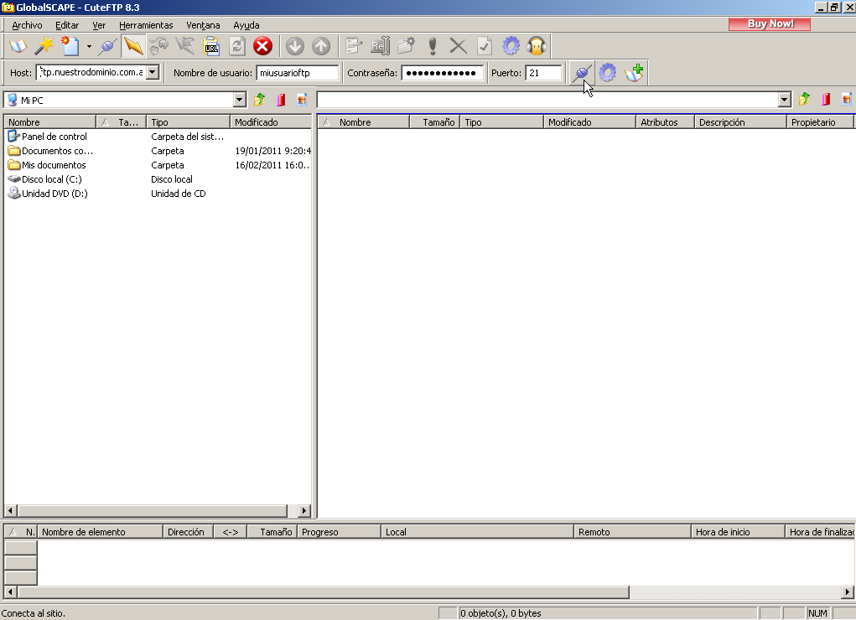Open Global Options gear in main toolbar
The height and width of the screenshot is (620, 856).
click(511, 46)
